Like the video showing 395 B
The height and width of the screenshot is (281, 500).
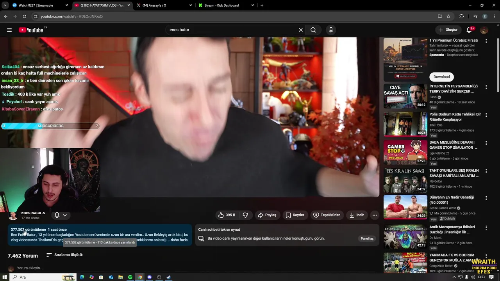(x=227, y=215)
